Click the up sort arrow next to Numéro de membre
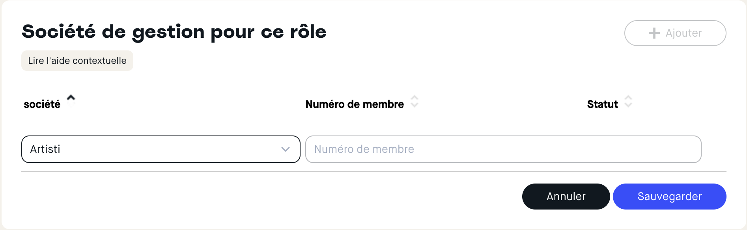Image resolution: width=747 pixels, height=230 pixels. 415,98
